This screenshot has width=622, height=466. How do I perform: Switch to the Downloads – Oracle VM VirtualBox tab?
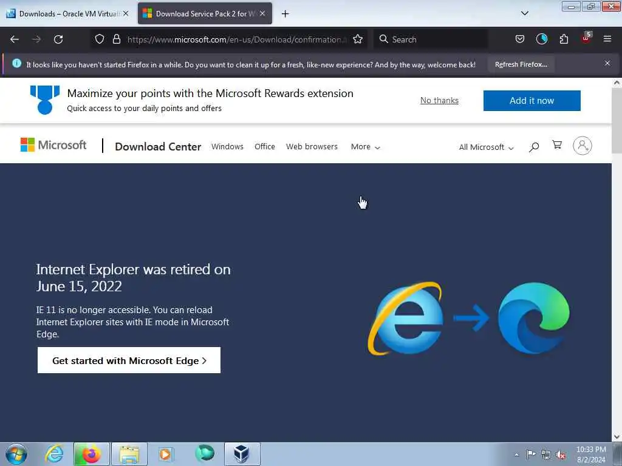(x=67, y=14)
